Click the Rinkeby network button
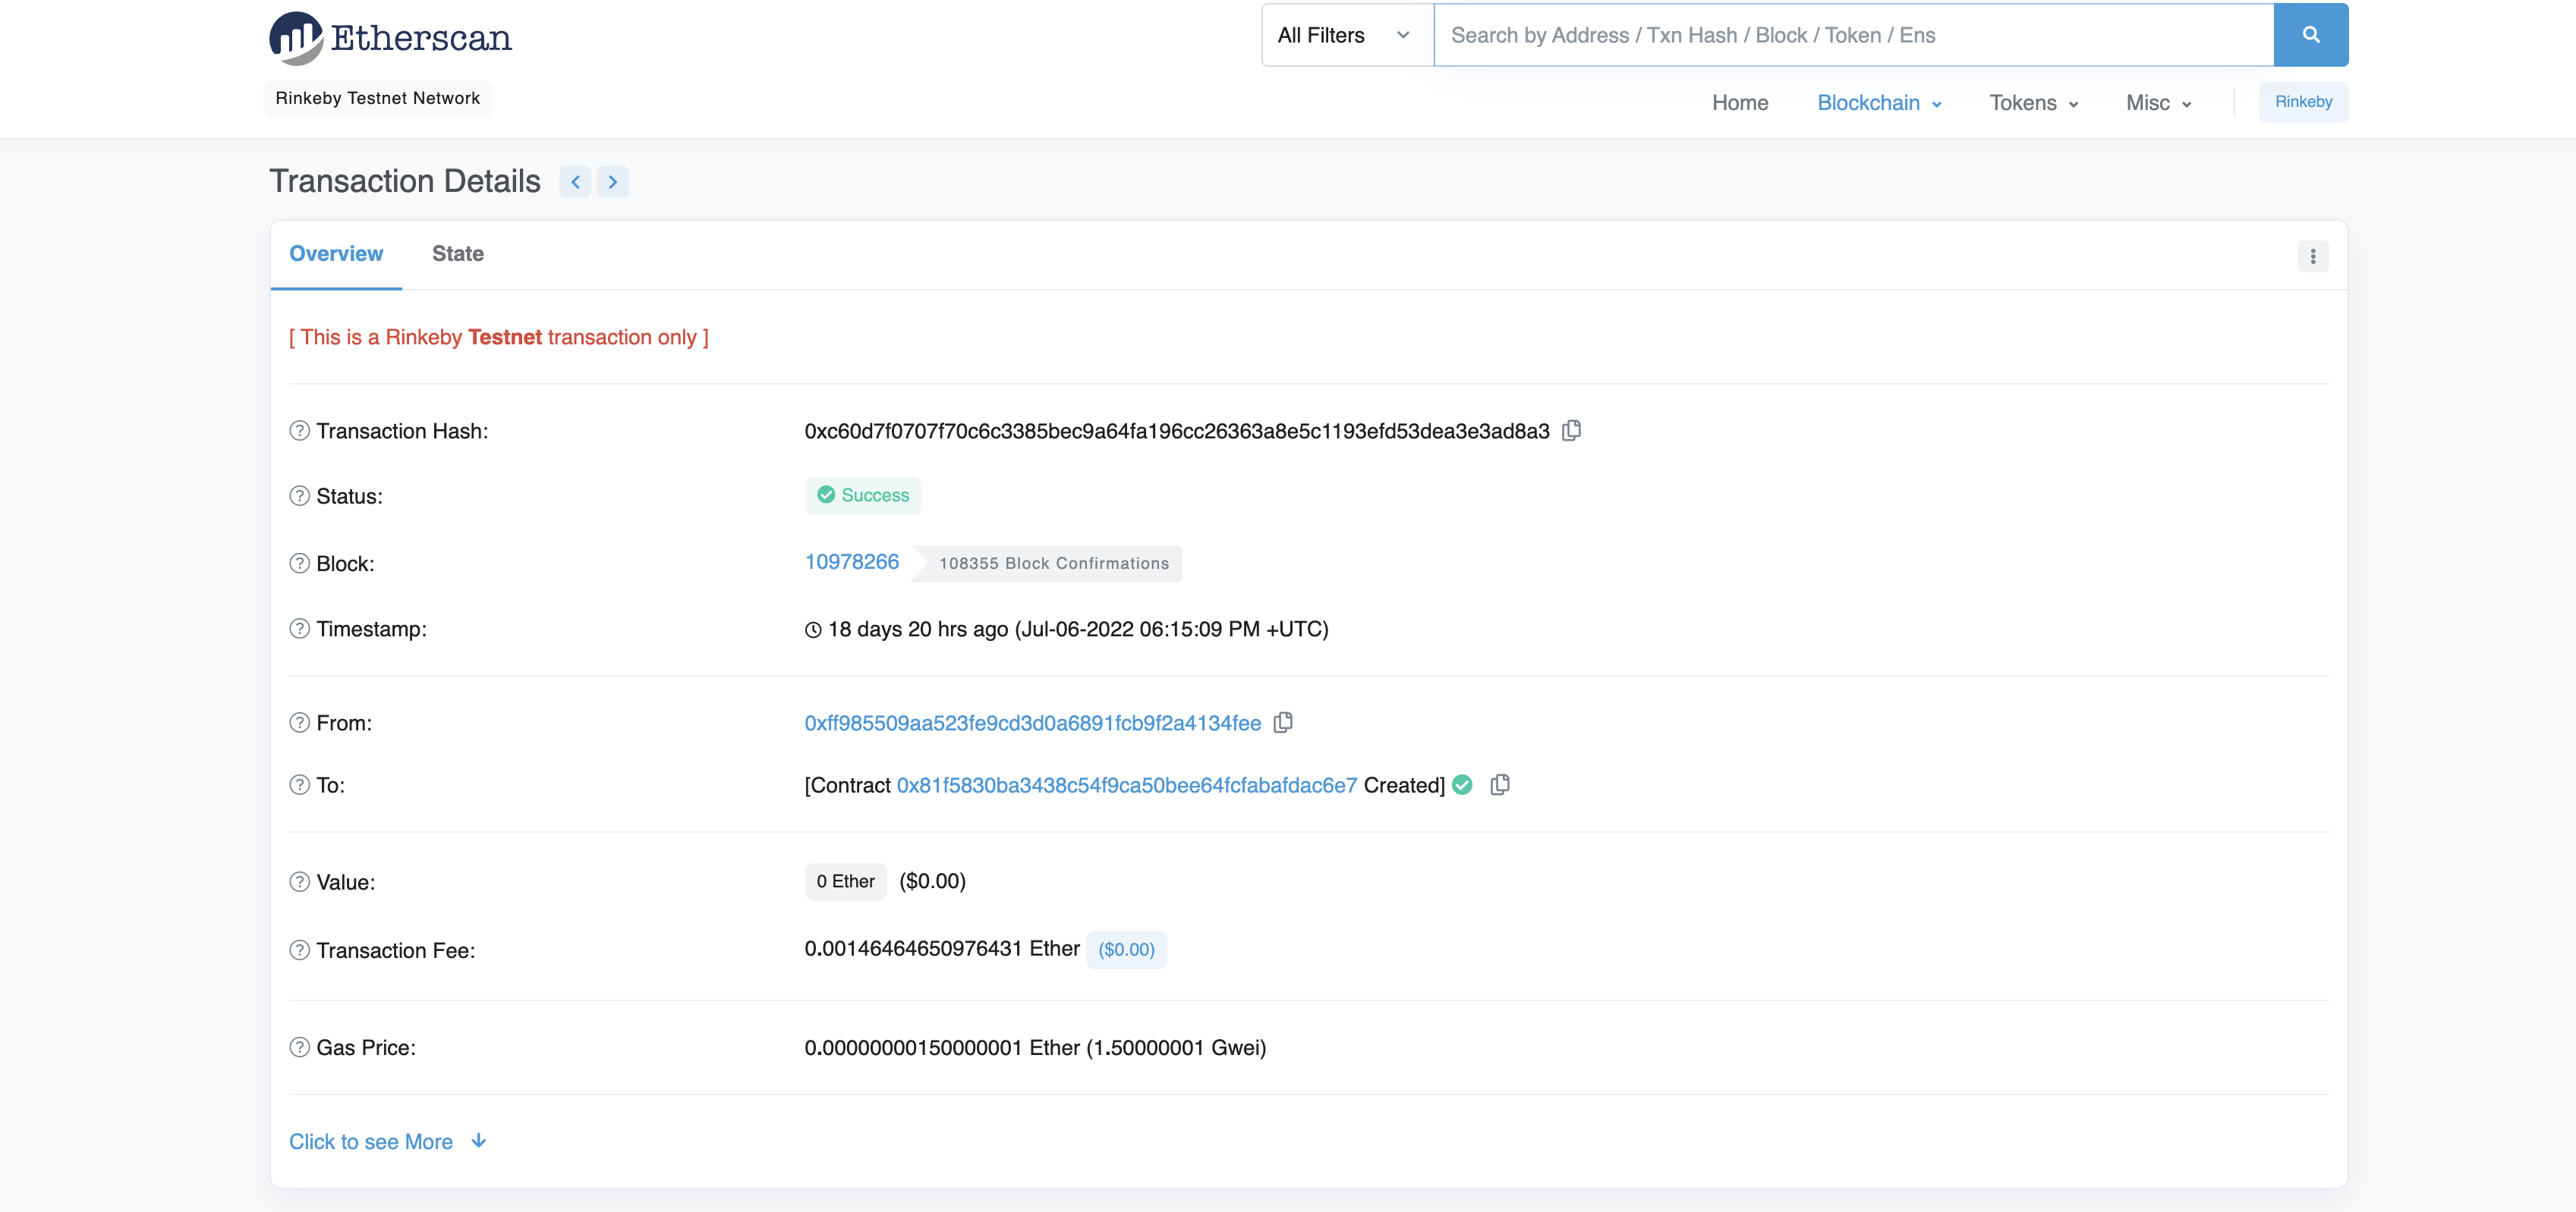2576x1212 pixels. 2303,102
